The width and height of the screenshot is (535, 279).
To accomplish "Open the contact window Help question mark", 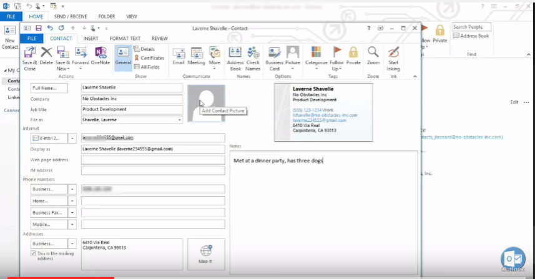I will tap(368, 28).
